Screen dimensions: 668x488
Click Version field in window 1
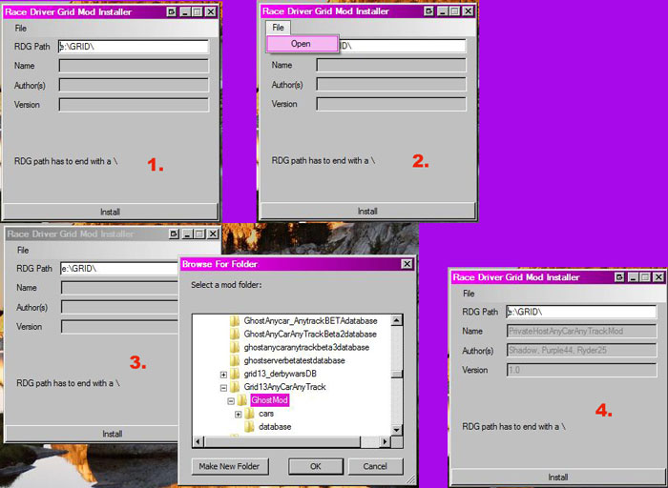click(x=134, y=105)
